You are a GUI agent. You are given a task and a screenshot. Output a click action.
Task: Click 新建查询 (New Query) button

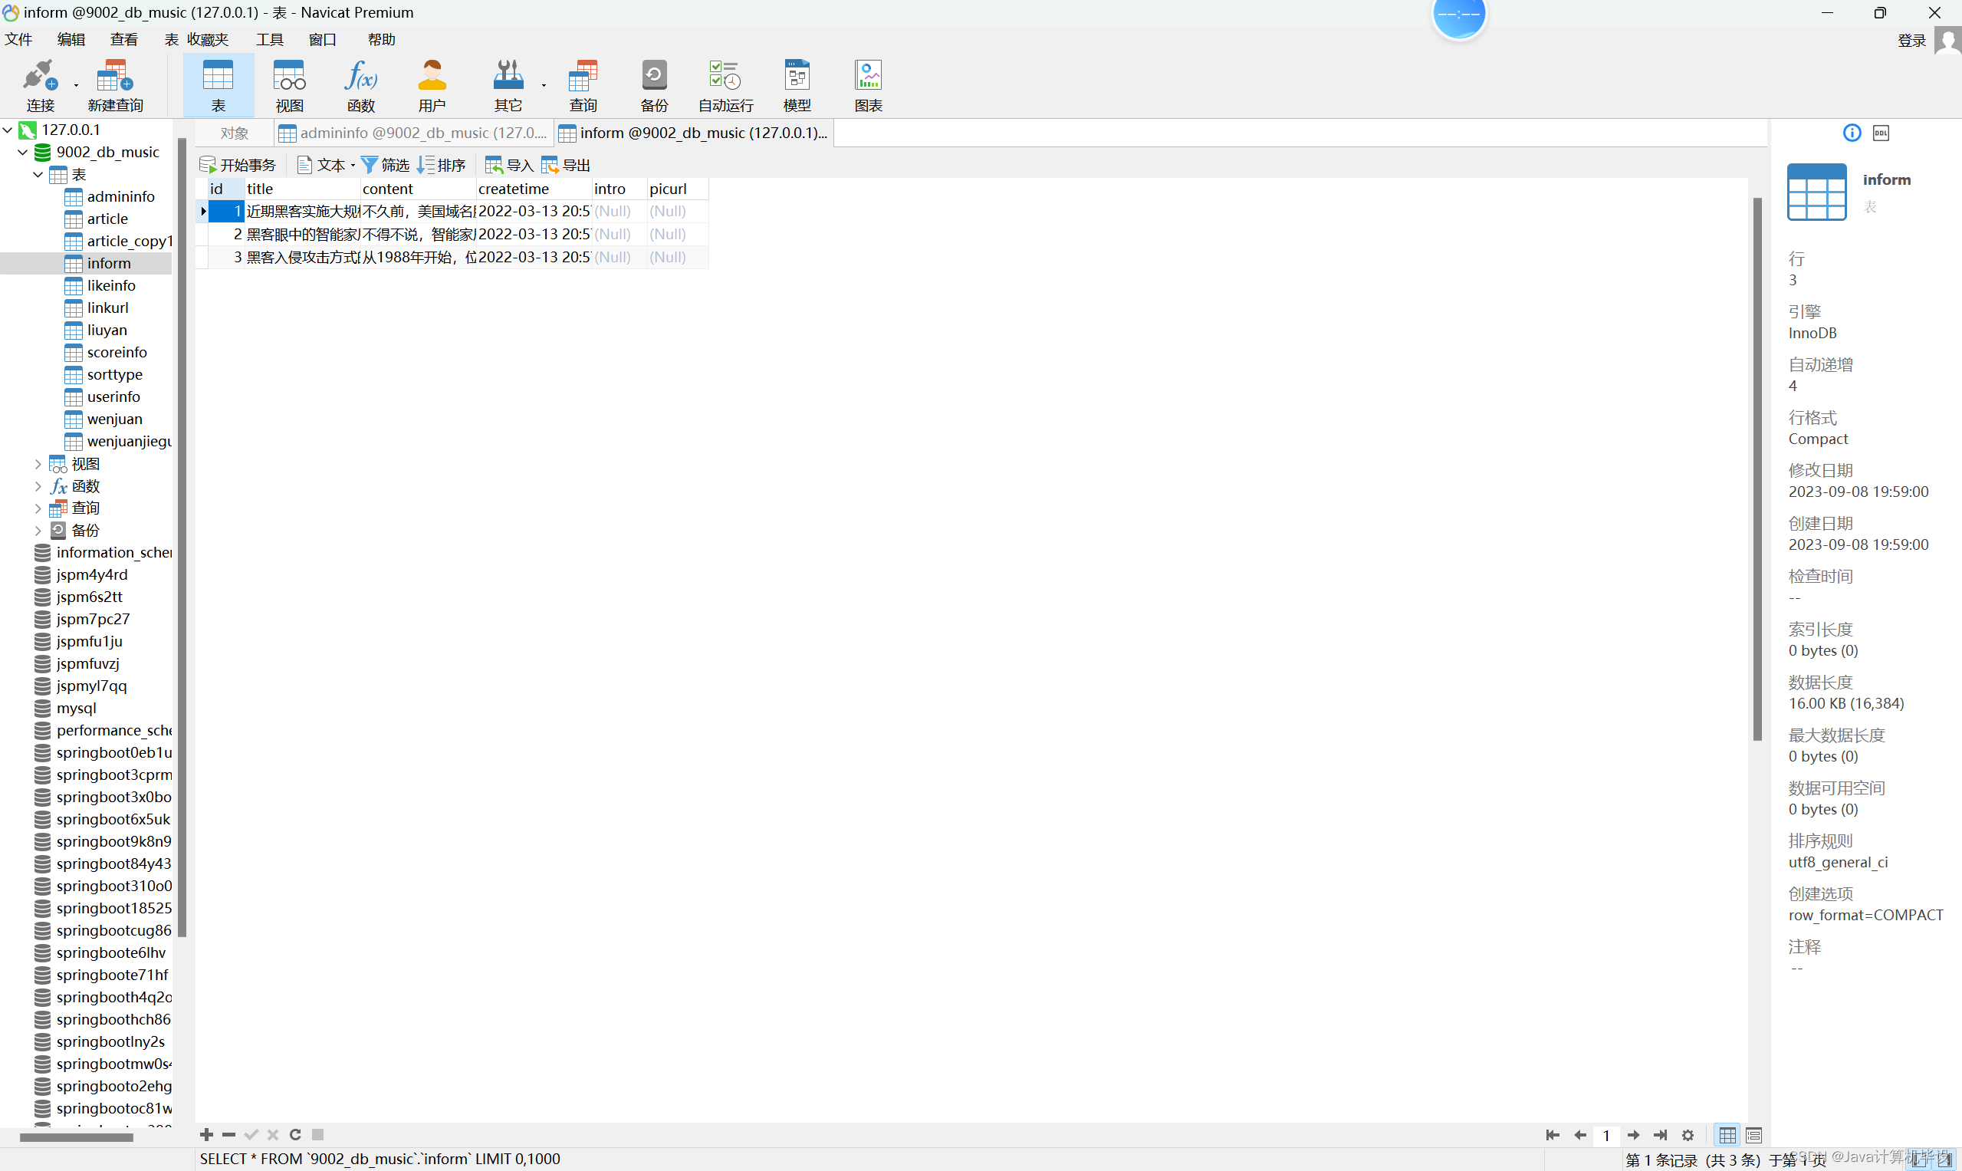click(x=116, y=84)
